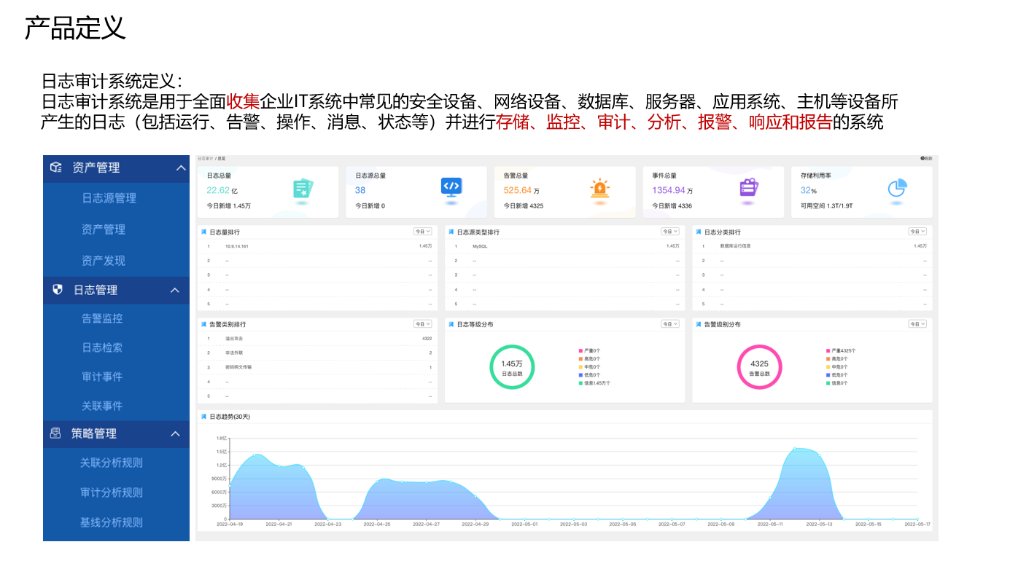Click yellow 中危0个 swatch in 告警级别分布

pos(828,366)
